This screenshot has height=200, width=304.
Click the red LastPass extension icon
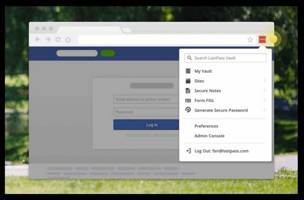[x=262, y=39]
